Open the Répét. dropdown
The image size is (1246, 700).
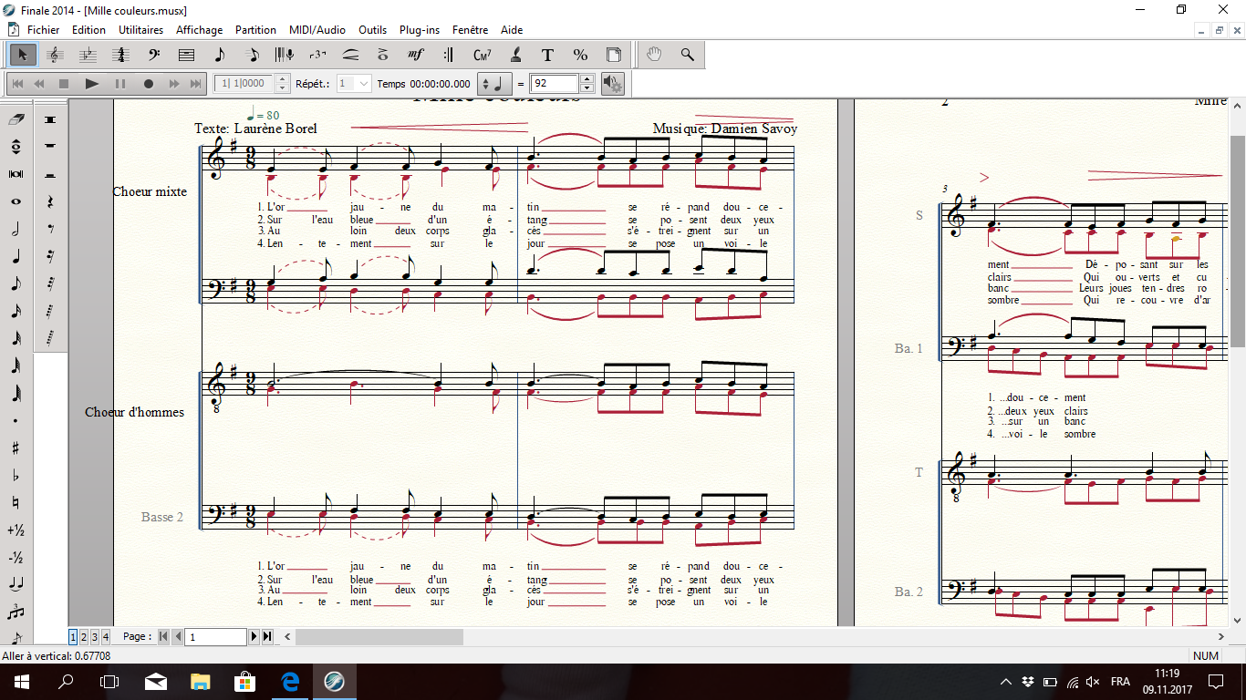pos(354,84)
